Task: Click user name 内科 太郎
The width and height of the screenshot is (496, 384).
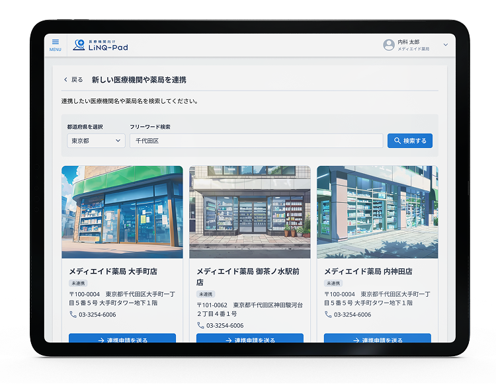Action: pos(408,42)
